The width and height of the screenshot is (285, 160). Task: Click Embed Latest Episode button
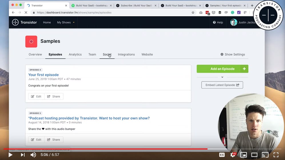click(222, 85)
